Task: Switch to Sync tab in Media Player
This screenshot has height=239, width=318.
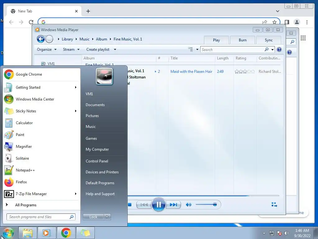Action: click(269, 40)
